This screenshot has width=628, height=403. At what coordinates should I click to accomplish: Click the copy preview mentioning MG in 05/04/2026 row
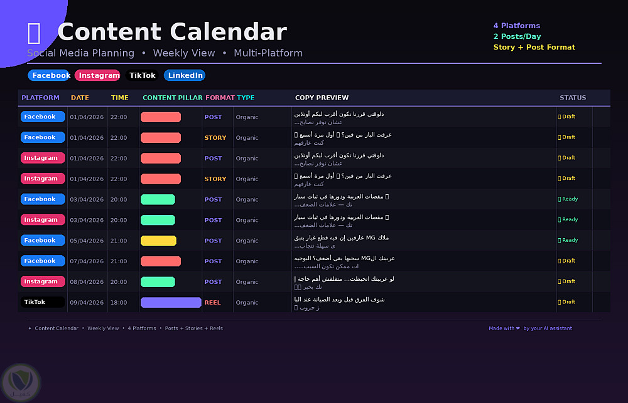(x=342, y=241)
